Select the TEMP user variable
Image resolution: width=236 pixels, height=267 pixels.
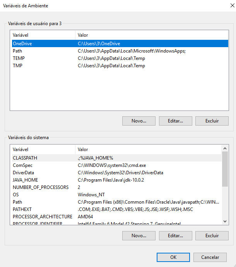19,58
